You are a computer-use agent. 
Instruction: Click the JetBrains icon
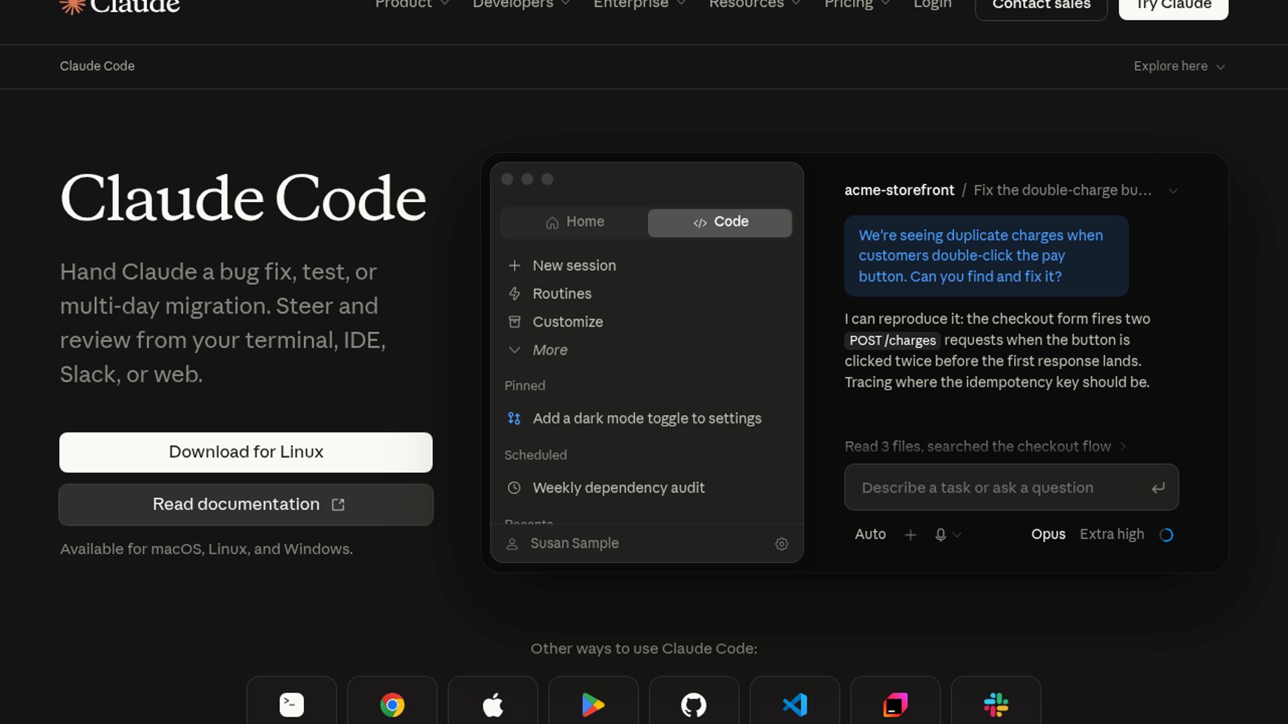point(896,705)
